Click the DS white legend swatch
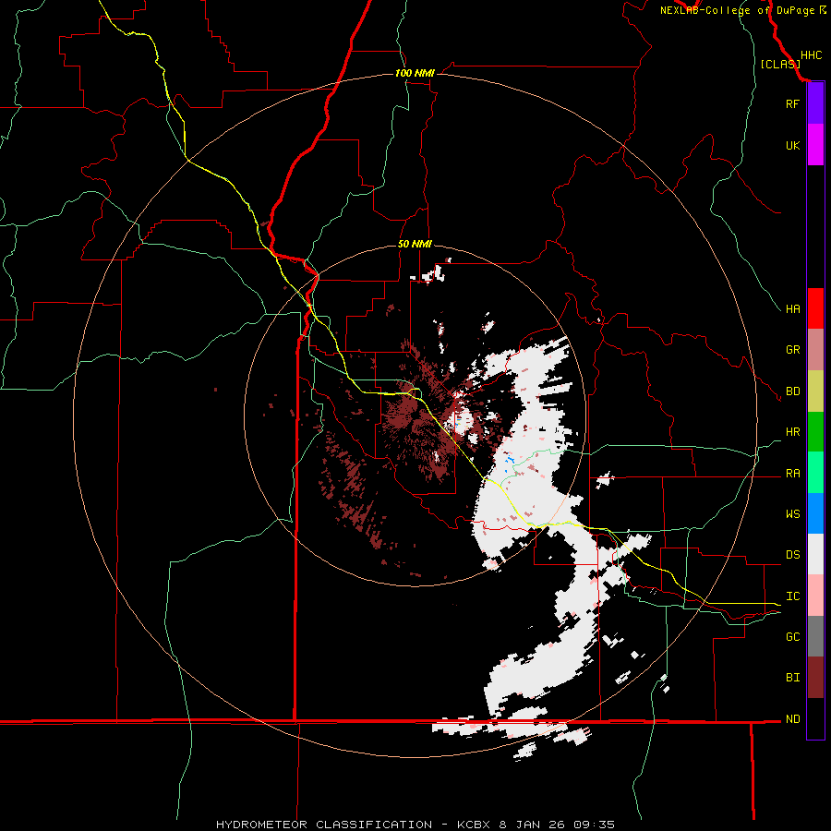Image resolution: width=831 pixels, height=831 pixels. (815, 554)
